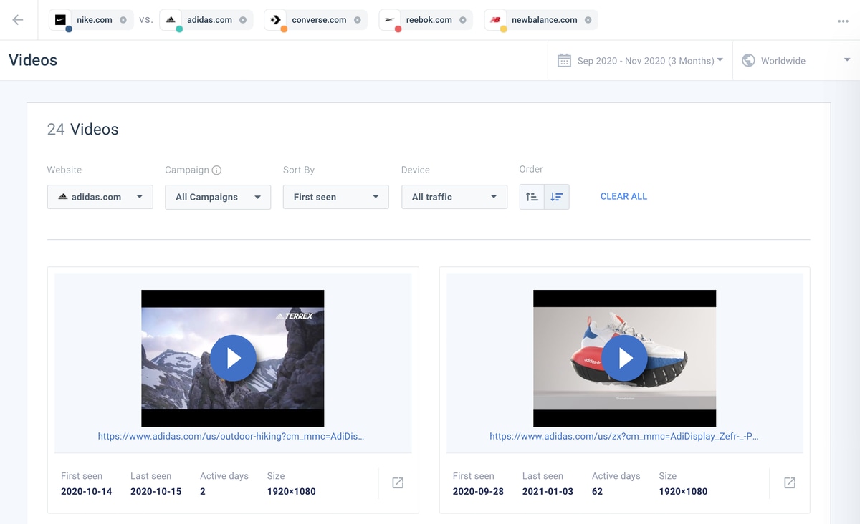The width and height of the screenshot is (860, 524).
Task: Remove nike.com from comparison
Action: (123, 20)
